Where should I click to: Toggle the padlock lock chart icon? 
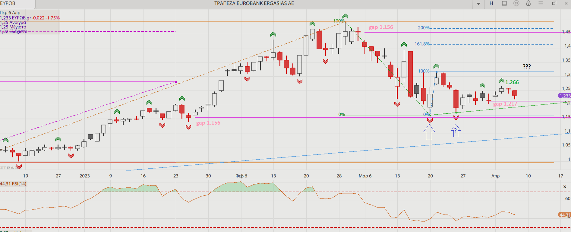[x=528, y=3]
